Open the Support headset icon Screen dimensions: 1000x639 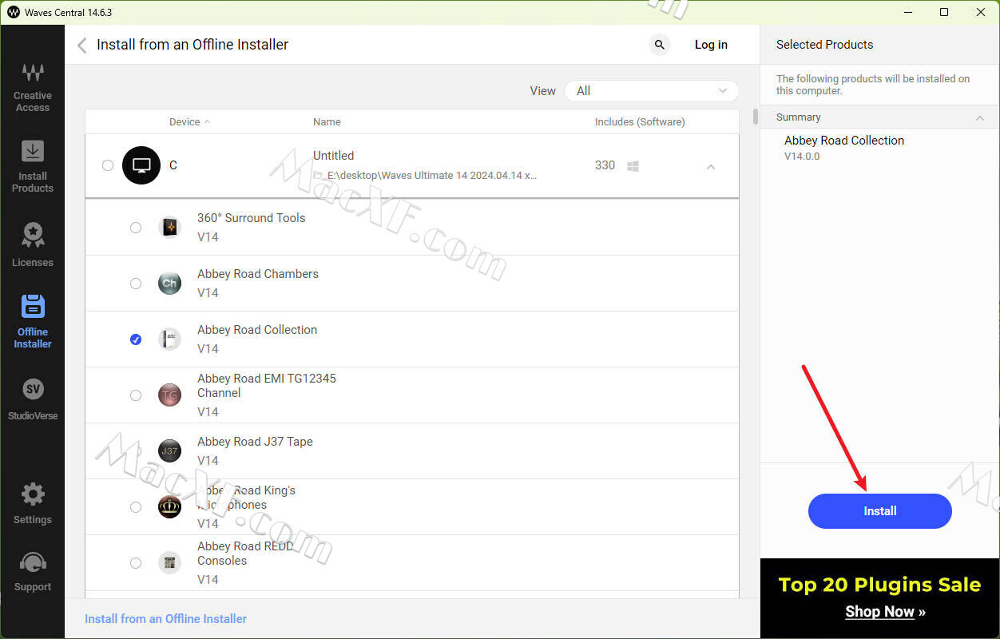pyautogui.click(x=33, y=570)
